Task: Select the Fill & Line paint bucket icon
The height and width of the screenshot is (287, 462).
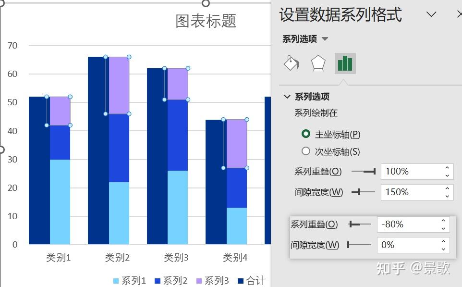Action: coord(292,62)
